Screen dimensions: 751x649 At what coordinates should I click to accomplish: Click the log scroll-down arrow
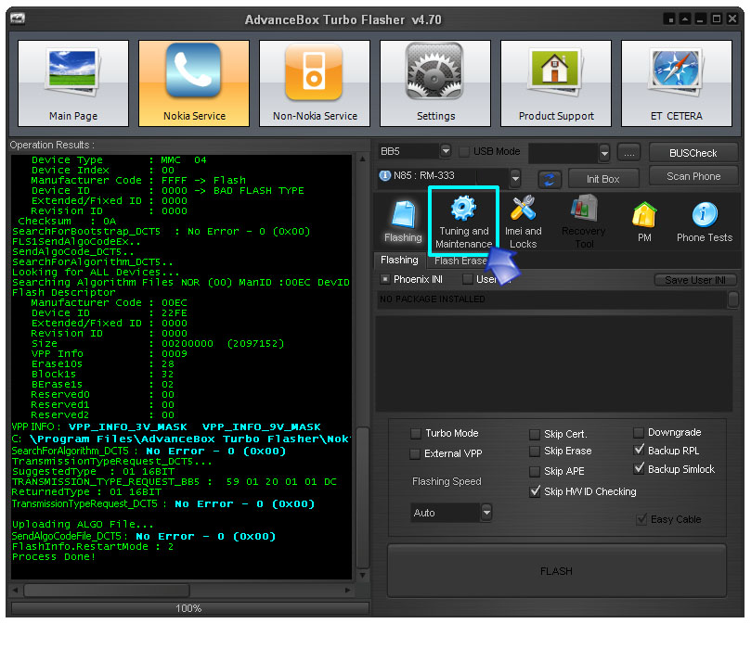coord(363,575)
